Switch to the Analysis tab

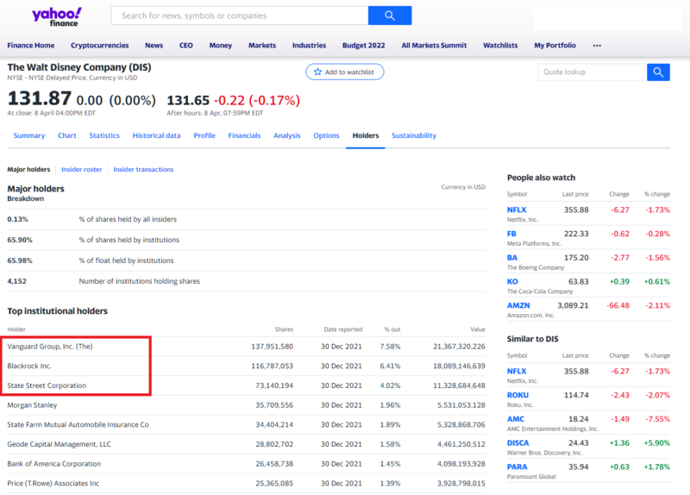point(287,135)
